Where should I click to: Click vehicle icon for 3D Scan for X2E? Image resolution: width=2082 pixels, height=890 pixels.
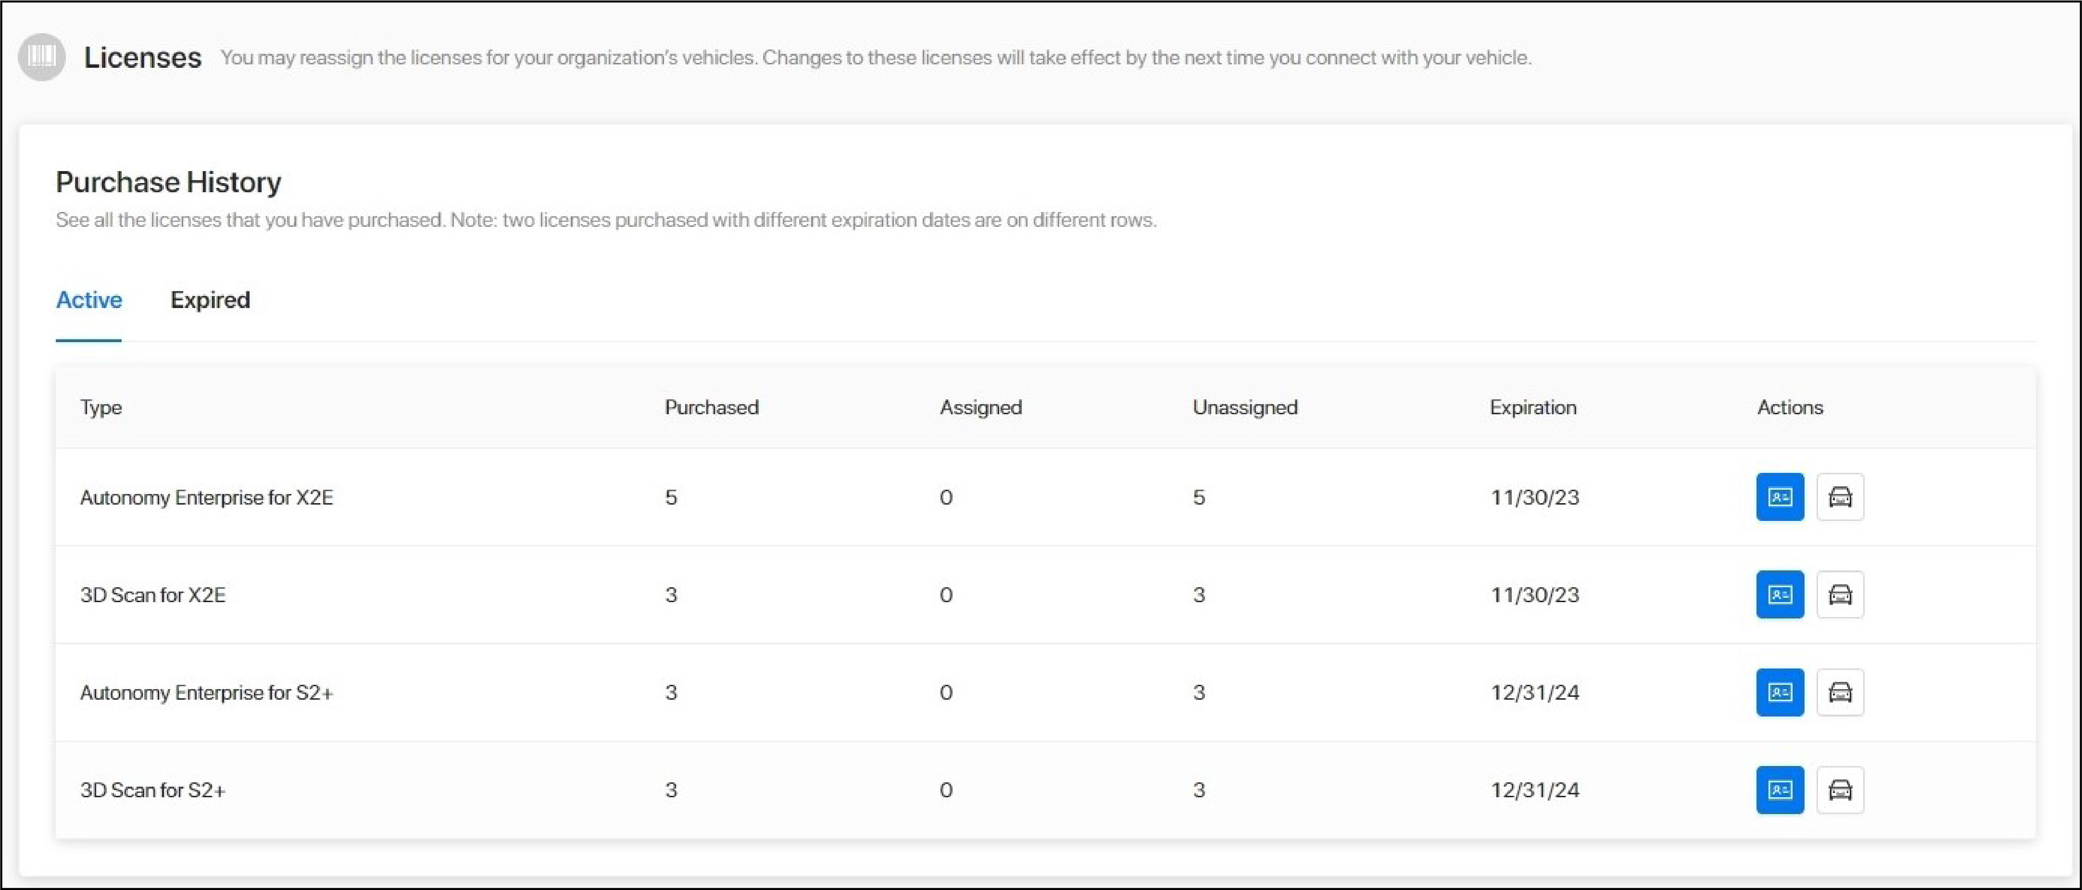pyautogui.click(x=1840, y=594)
